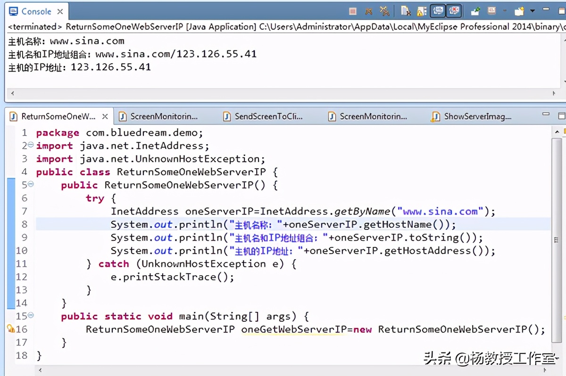
Task: Click the warning marker on line 16
Action: pyautogui.click(x=11, y=329)
